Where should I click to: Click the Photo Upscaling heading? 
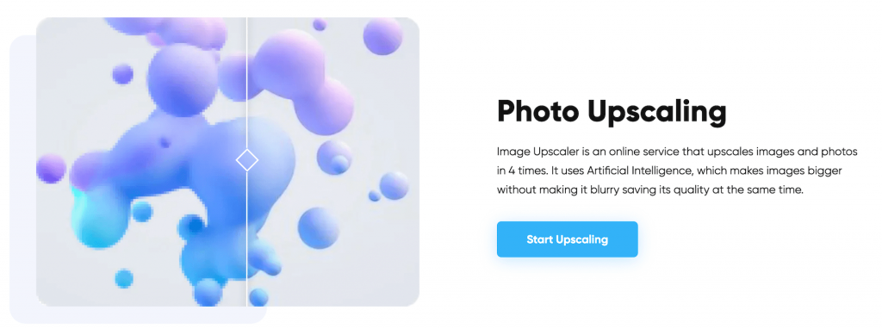pos(612,111)
